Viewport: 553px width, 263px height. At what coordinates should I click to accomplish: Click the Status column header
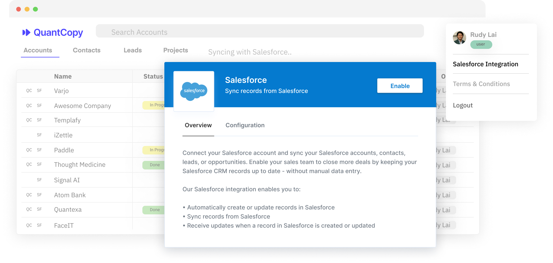tap(153, 76)
